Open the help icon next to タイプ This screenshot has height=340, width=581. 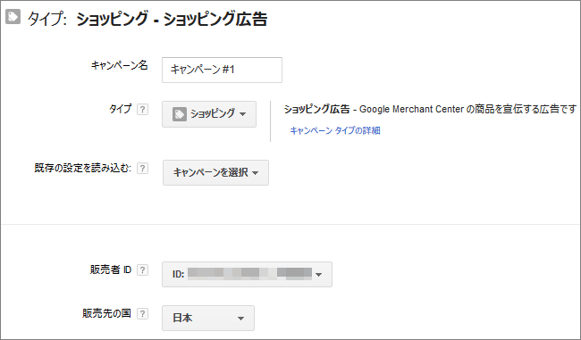pos(143,110)
